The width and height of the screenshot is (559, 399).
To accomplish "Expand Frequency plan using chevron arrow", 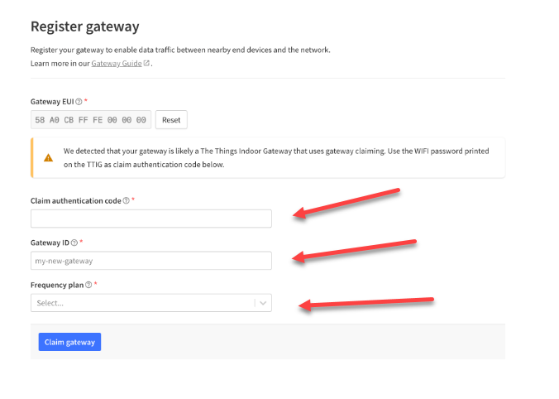I will [263, 303].
